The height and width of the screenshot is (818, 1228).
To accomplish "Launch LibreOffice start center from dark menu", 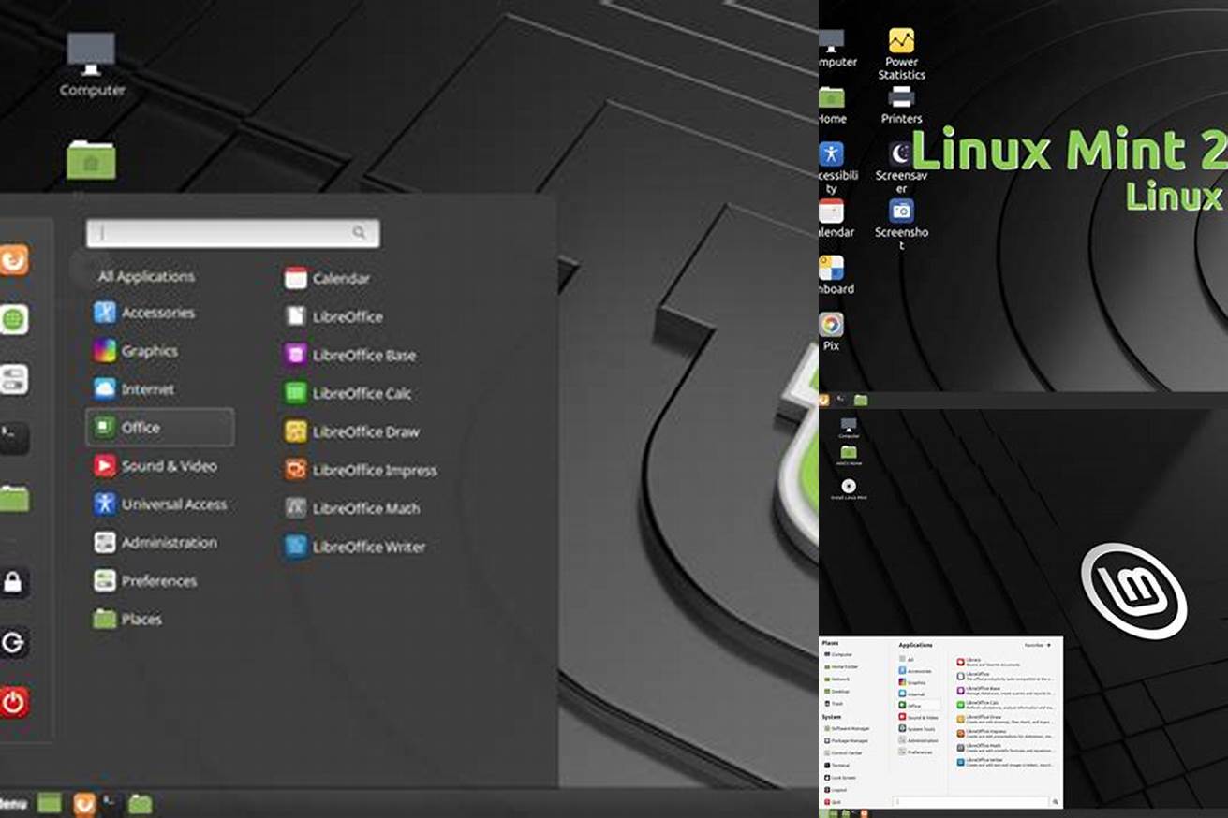I will (x=334, y=316).
